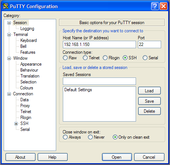Image resolution: width=170 pixels, height=165 pixels.
Task: Open the Translation category
Action: [30, 76]
